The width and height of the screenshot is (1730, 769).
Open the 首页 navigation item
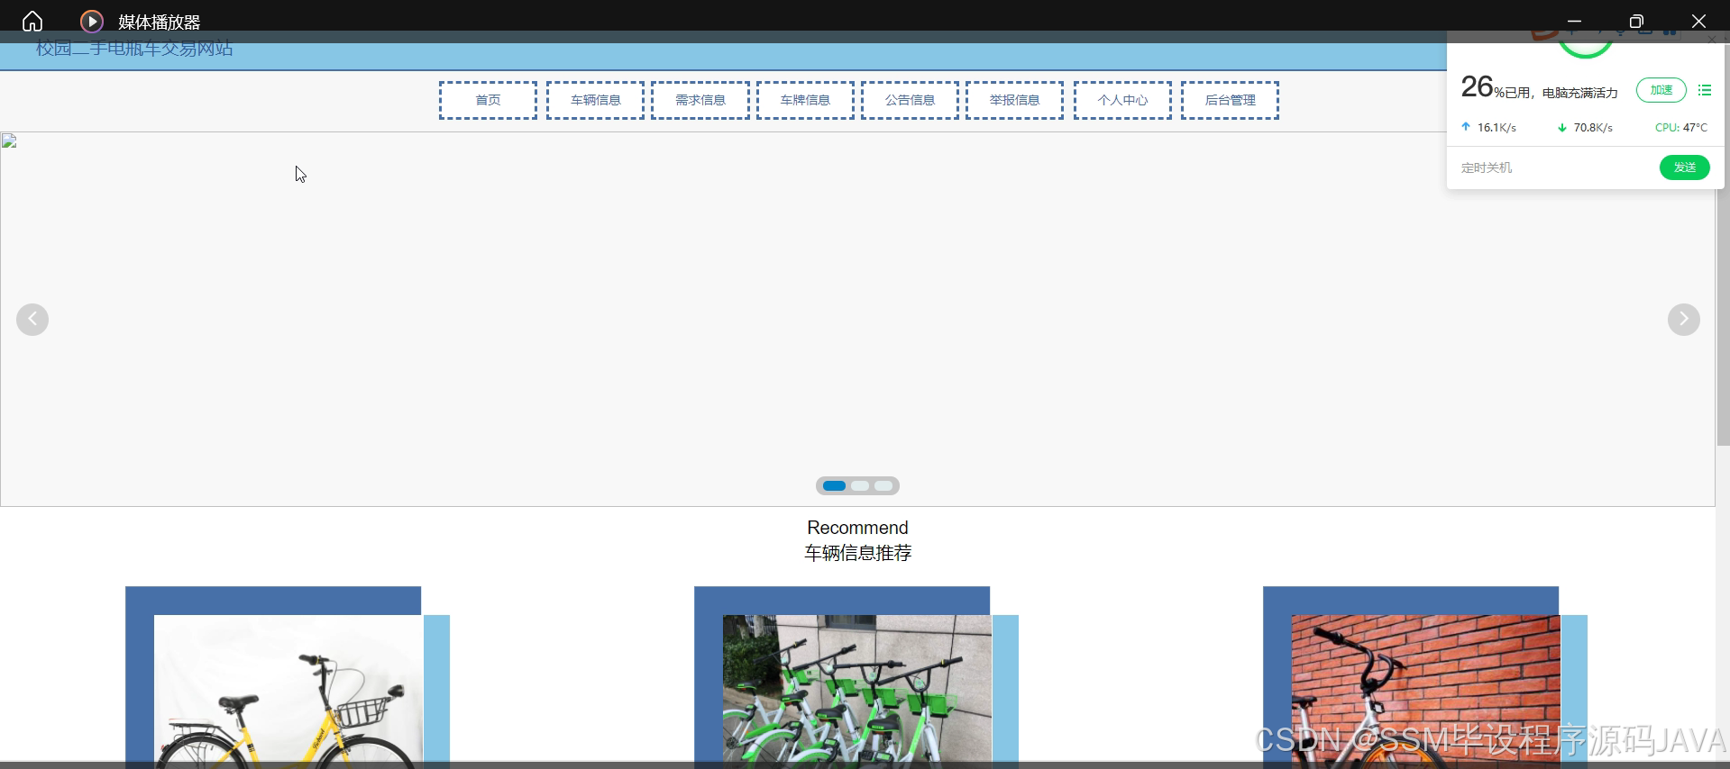pyautogui.click(x=488, y=100)
